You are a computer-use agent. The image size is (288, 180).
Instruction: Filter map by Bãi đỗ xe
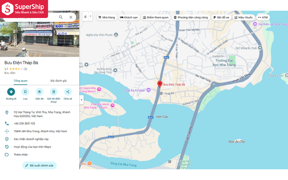pos(221,17)
